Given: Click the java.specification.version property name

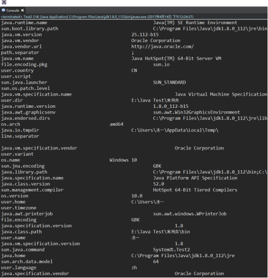Looking at the screenshot, I should point(36,226).
